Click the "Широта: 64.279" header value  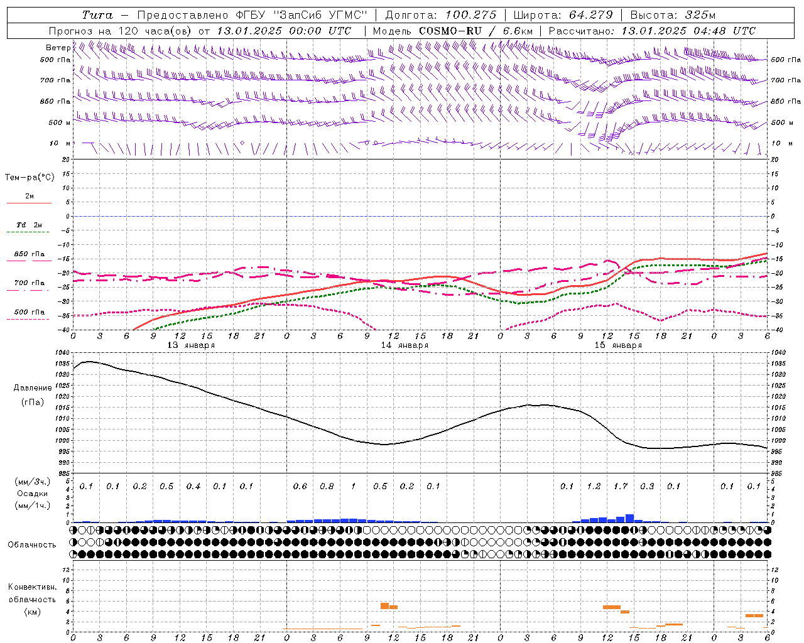pyautogui.click(x=563, y=15)
